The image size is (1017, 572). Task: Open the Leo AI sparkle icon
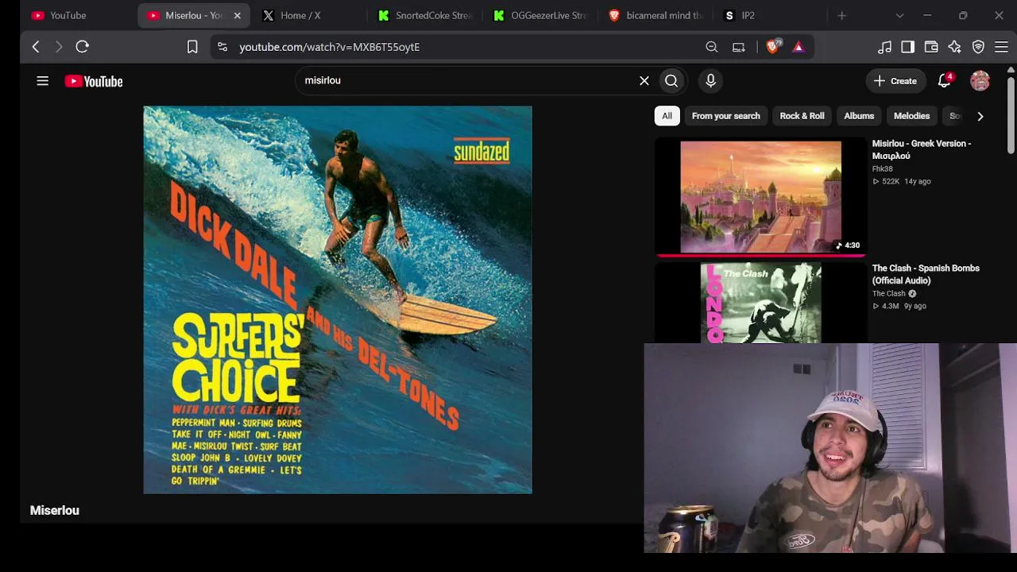pos(954,47)
